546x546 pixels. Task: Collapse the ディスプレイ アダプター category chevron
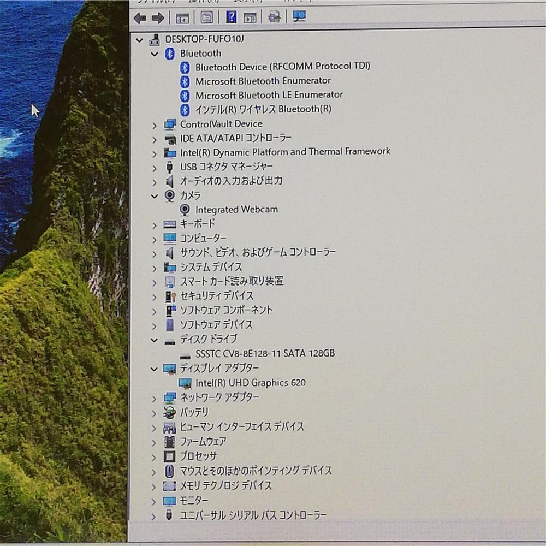pos(155,369)
